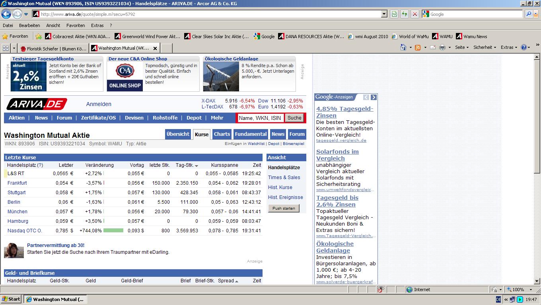Open the Feeds dropdown arrow

425,47
